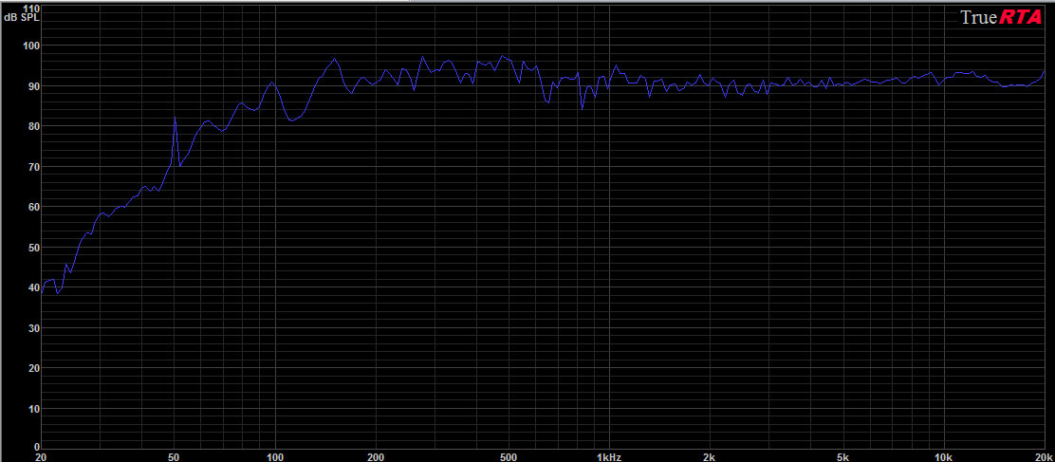Select the 50 Hz frequency axis label
This screenshot has width=1055, height=462.
coord(175,456)
